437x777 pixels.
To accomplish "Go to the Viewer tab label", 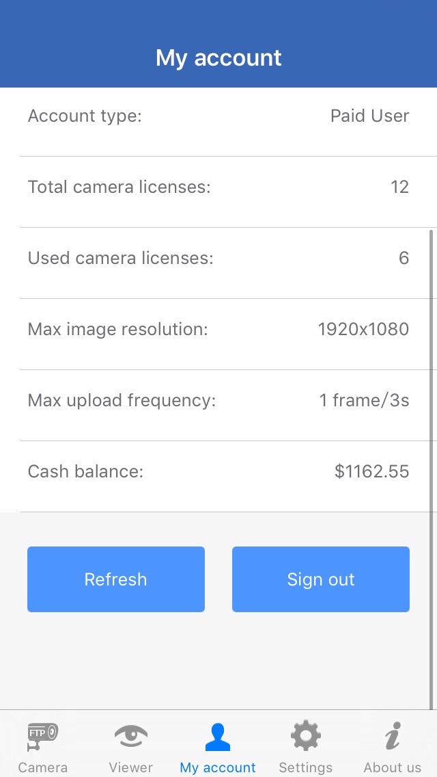I will pyautogui.click(x=130, y=767).
